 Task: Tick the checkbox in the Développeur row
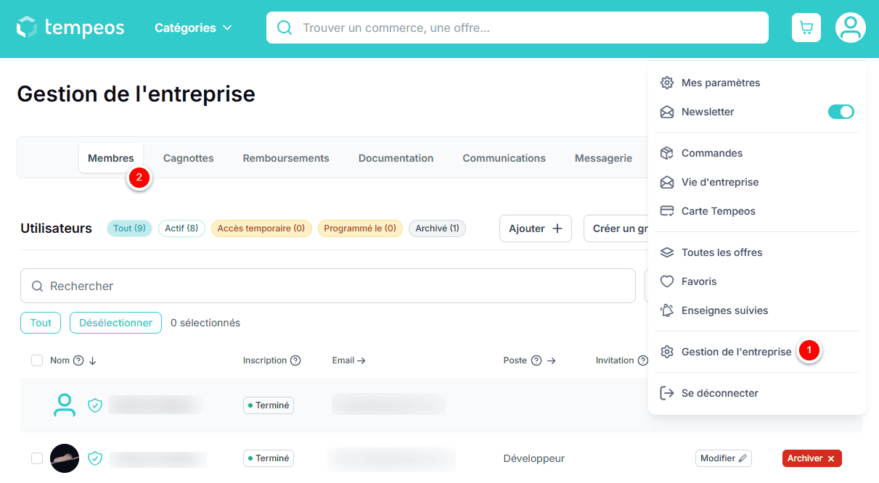click(x=37, y=458)
